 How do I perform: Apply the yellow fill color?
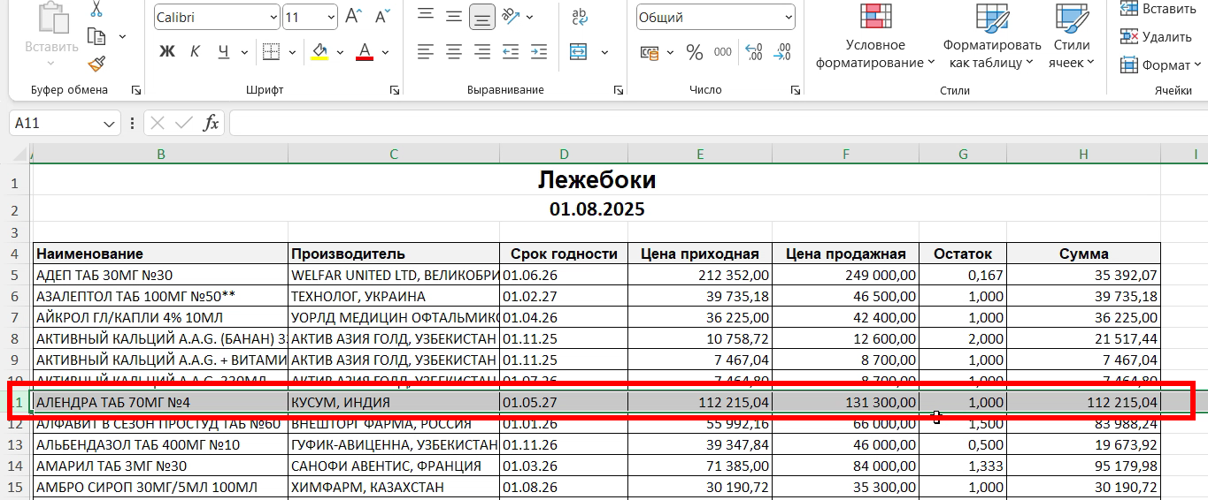(x=319, y=51)
